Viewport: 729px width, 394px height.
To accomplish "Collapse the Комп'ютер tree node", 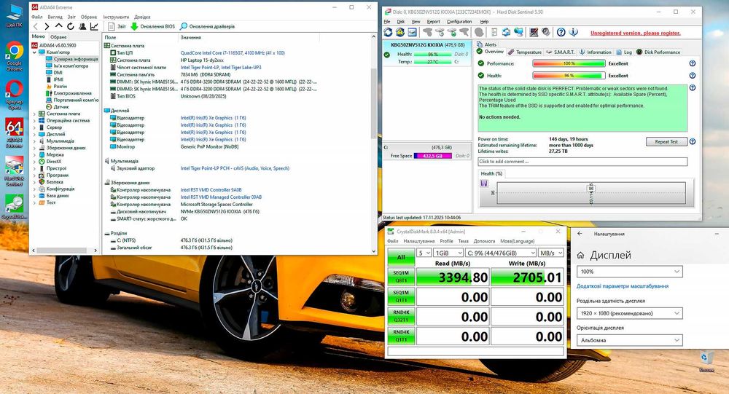I will tap(34, 52).
